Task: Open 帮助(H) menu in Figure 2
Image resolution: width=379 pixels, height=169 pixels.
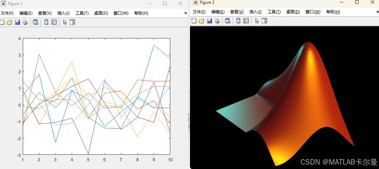Action: [333, 12]
